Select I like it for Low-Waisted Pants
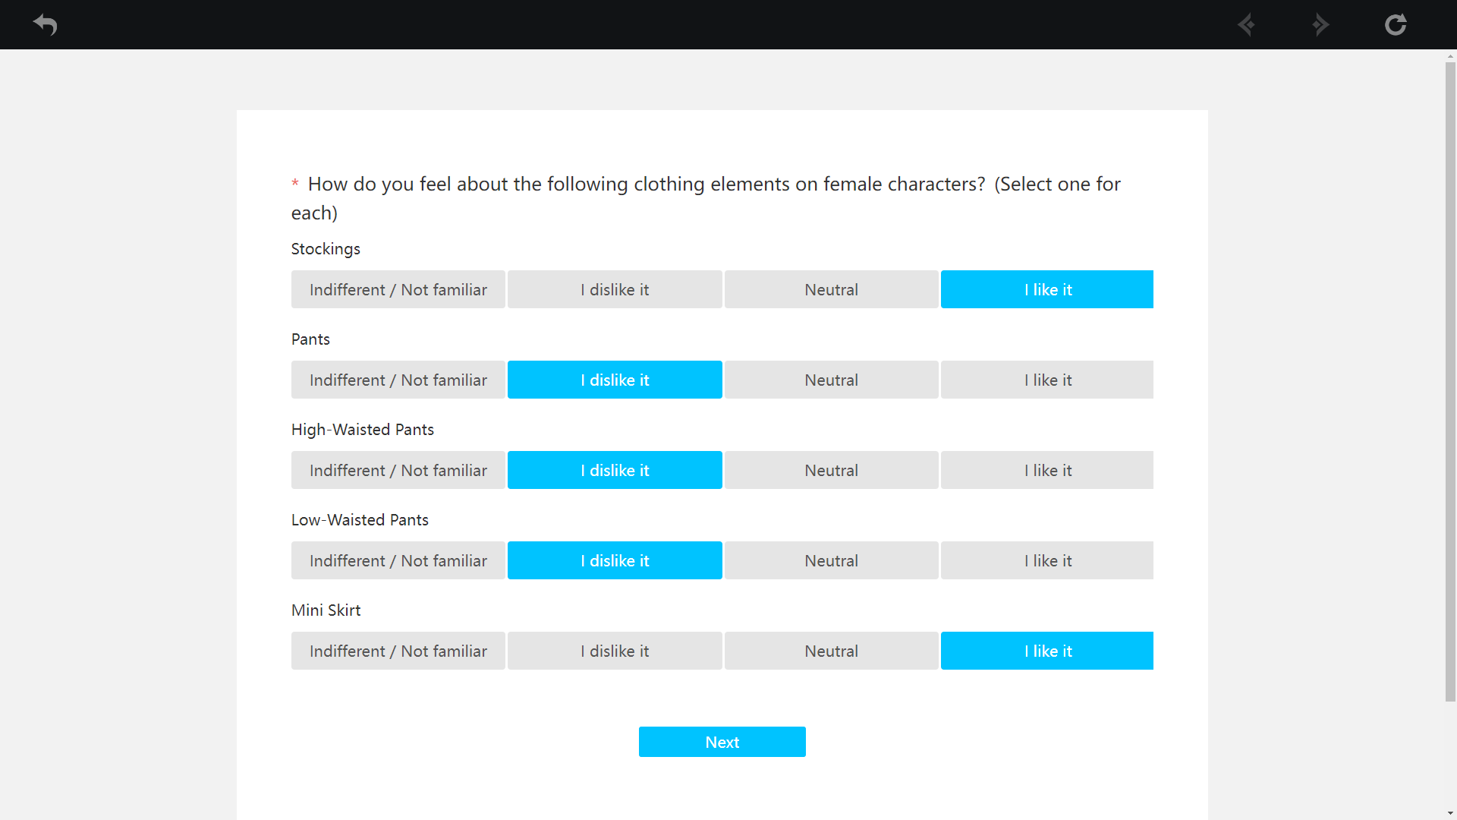 point(1047,560)
